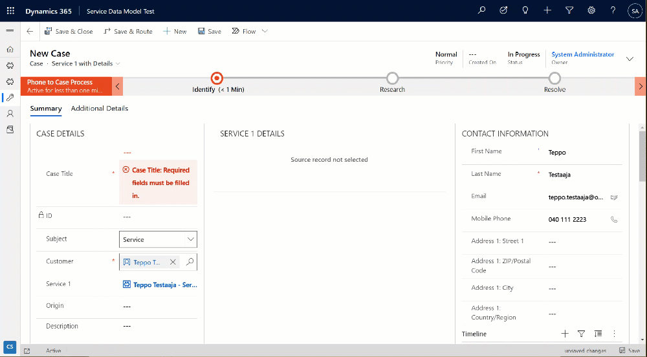Screen dimensions: 647x357
Task: Click the Case Title error field
Action: point(158,182)
